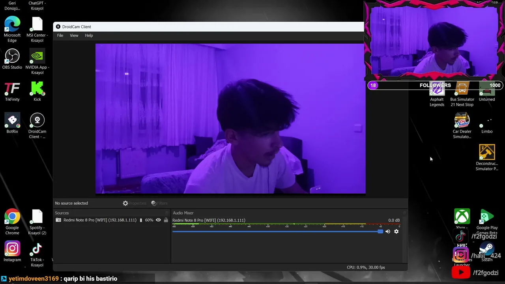Open the DroidCam Client desktop shortcut
This screenshot has width=505, height=284.
click(37, 126)
